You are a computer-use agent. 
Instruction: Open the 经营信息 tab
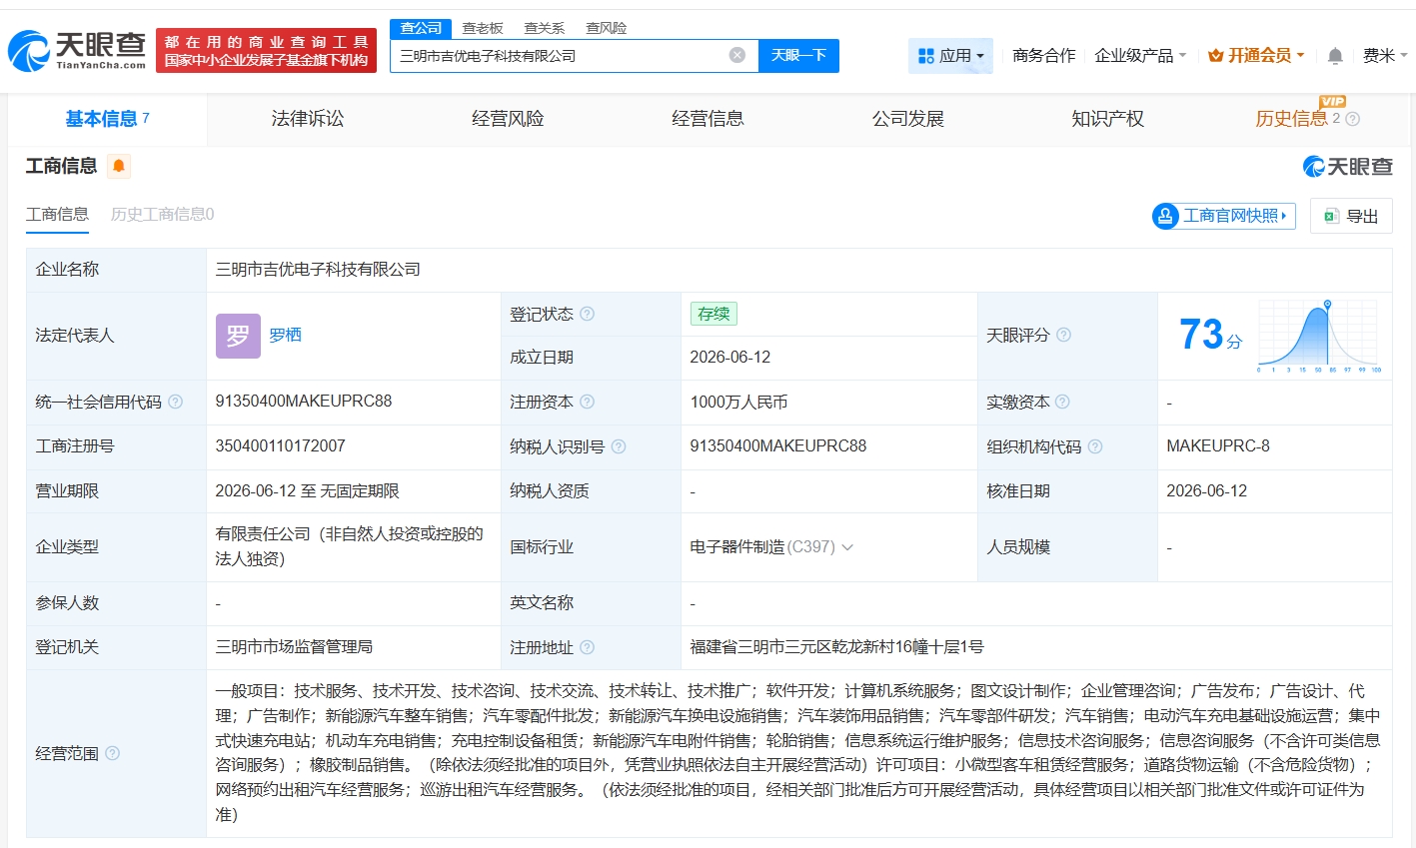point(708,119)
